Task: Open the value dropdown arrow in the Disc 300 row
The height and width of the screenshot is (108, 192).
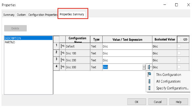Action: (x=144, y=67)
